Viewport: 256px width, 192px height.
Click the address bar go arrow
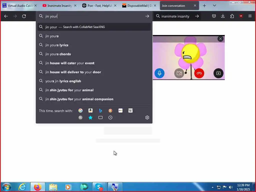click(147, 16)
